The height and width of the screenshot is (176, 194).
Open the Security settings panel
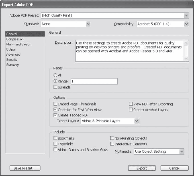pos(12,60)
